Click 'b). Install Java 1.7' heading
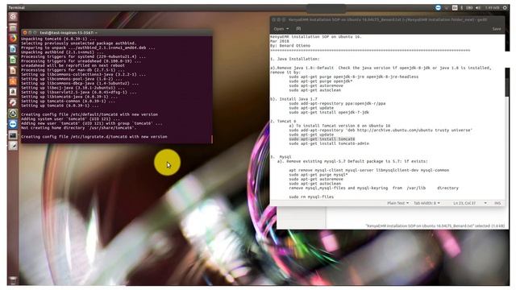The height and width of the screenshot is (290, 516). click(293, 98)
